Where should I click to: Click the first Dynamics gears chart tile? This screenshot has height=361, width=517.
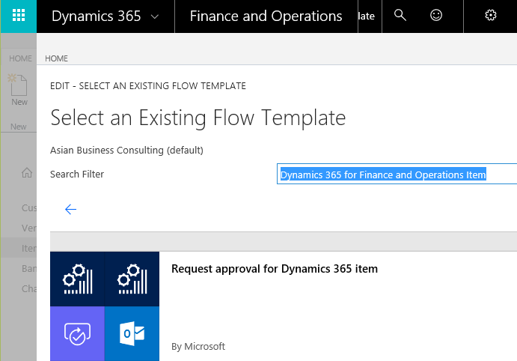pos(77,279)
